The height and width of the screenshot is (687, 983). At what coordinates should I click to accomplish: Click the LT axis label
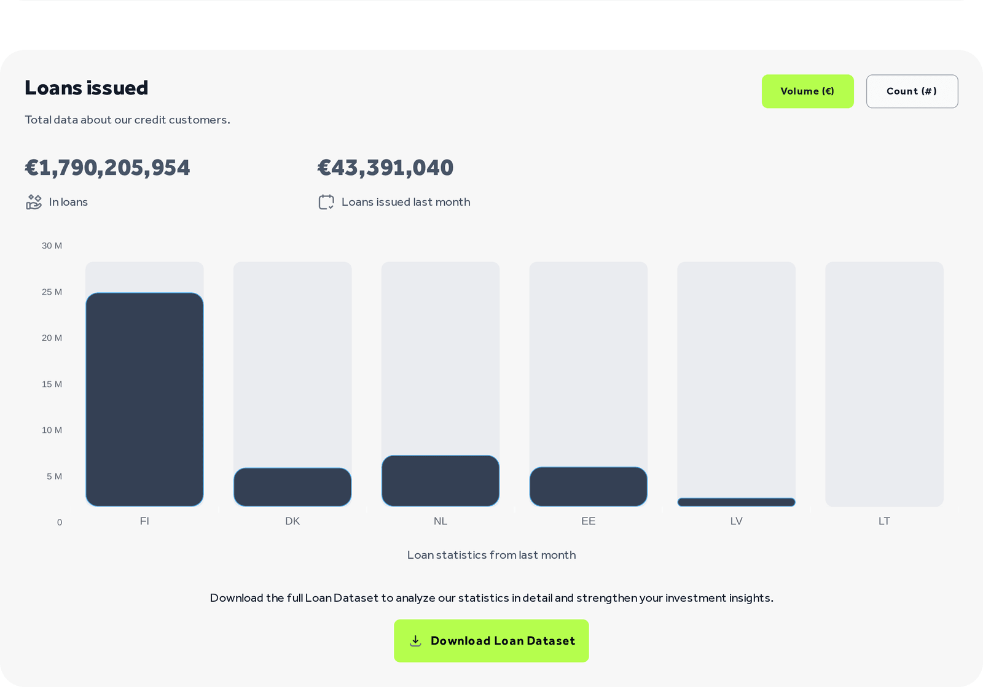click(884, 521)
